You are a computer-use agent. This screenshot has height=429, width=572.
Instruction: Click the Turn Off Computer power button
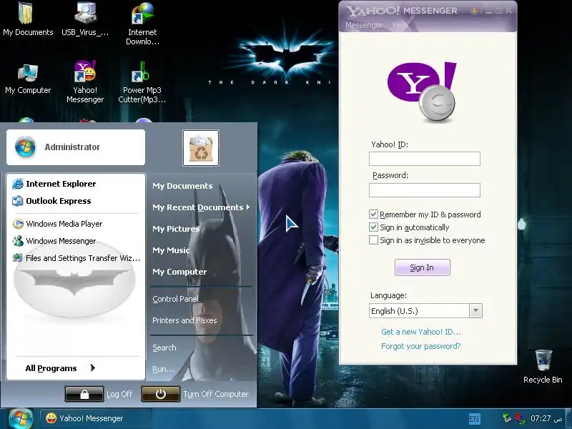click(x=160, y=394)
